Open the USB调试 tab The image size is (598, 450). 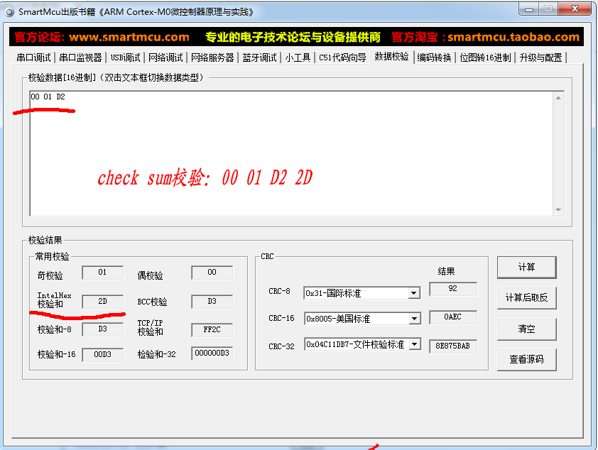click(126, 57)
